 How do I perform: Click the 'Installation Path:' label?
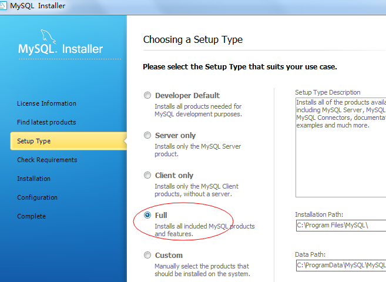[x=319, y=214]
